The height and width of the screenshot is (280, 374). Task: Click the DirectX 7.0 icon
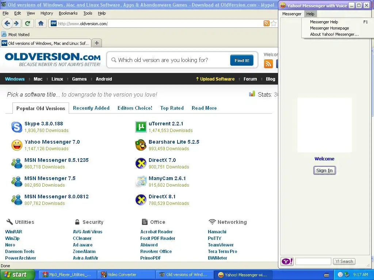(x=141, y=163)
